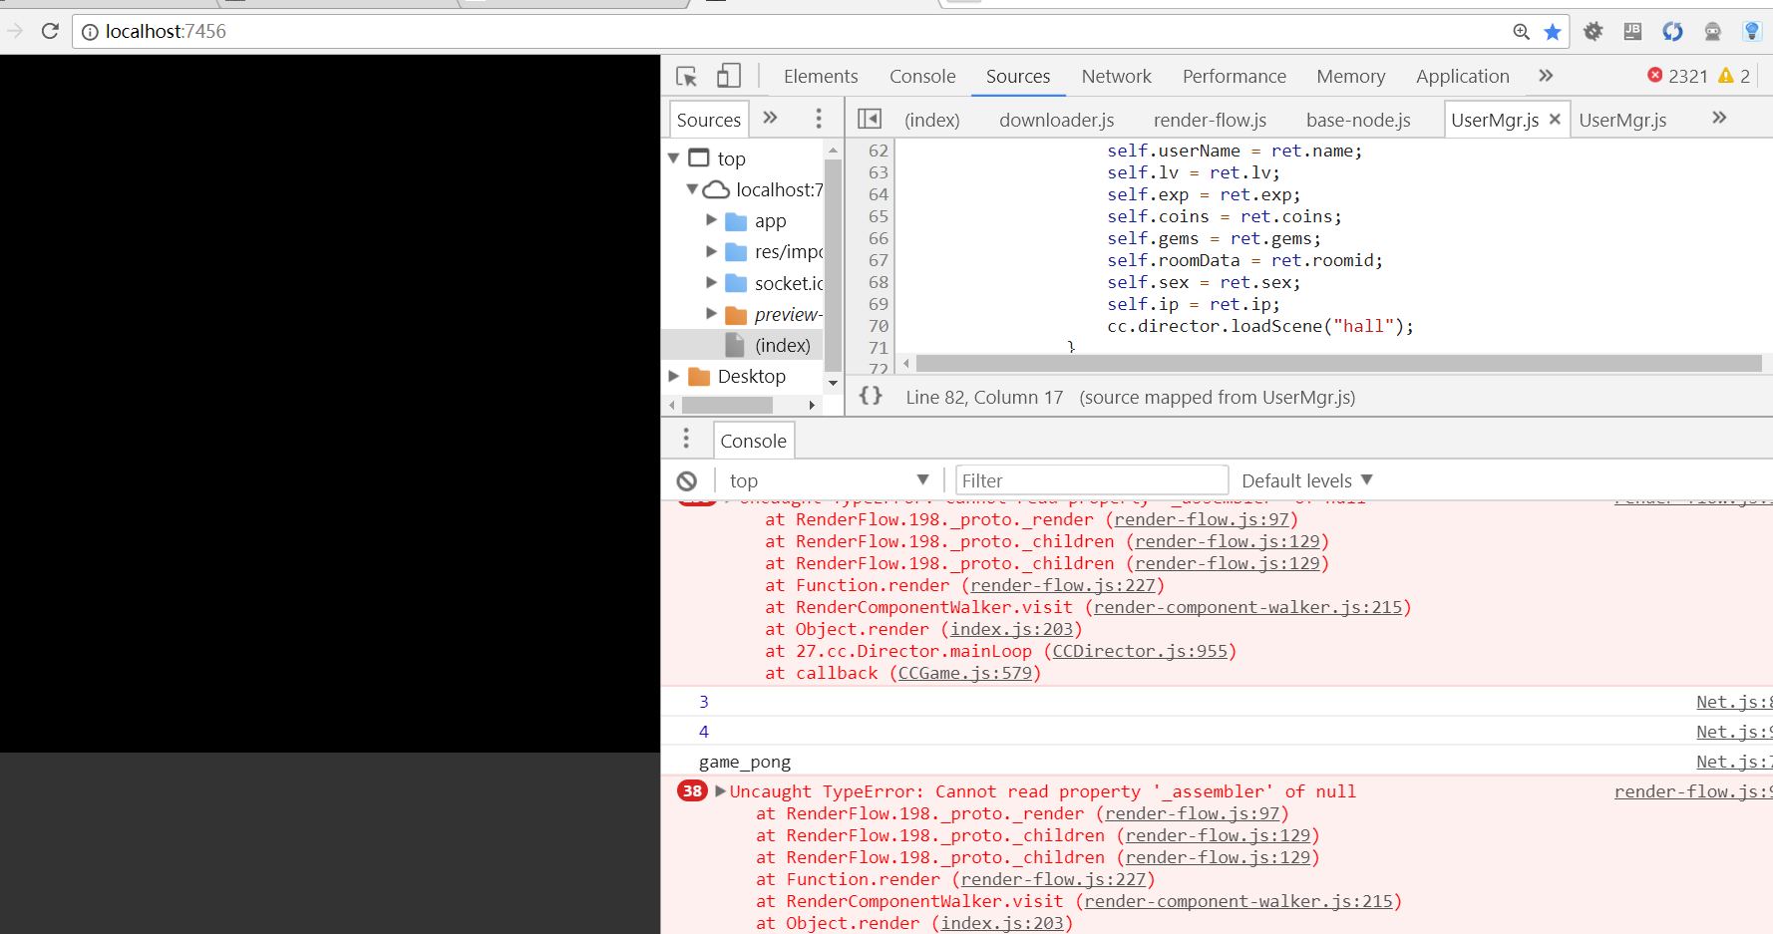Viewport: 1773px width, 934px height.
Task: Open the top context dropdown
Action: (x=828, y=480)
